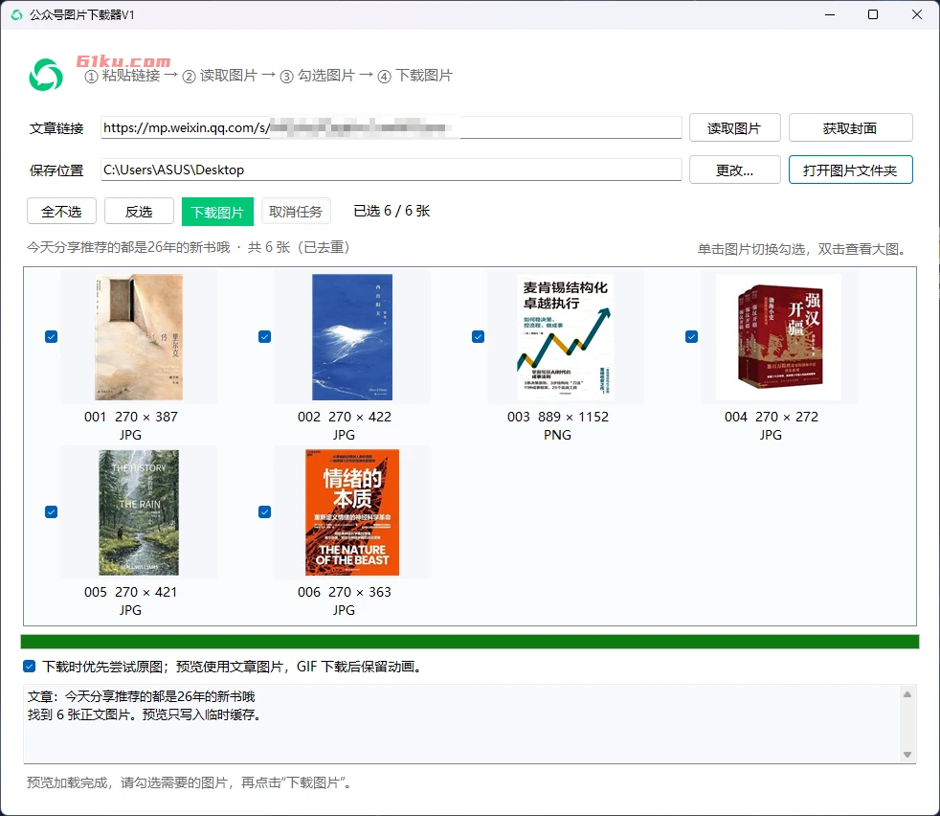Click log scrollbar down arrow
The width and height of the screenshot is (940, 816).
click(907, 754)
